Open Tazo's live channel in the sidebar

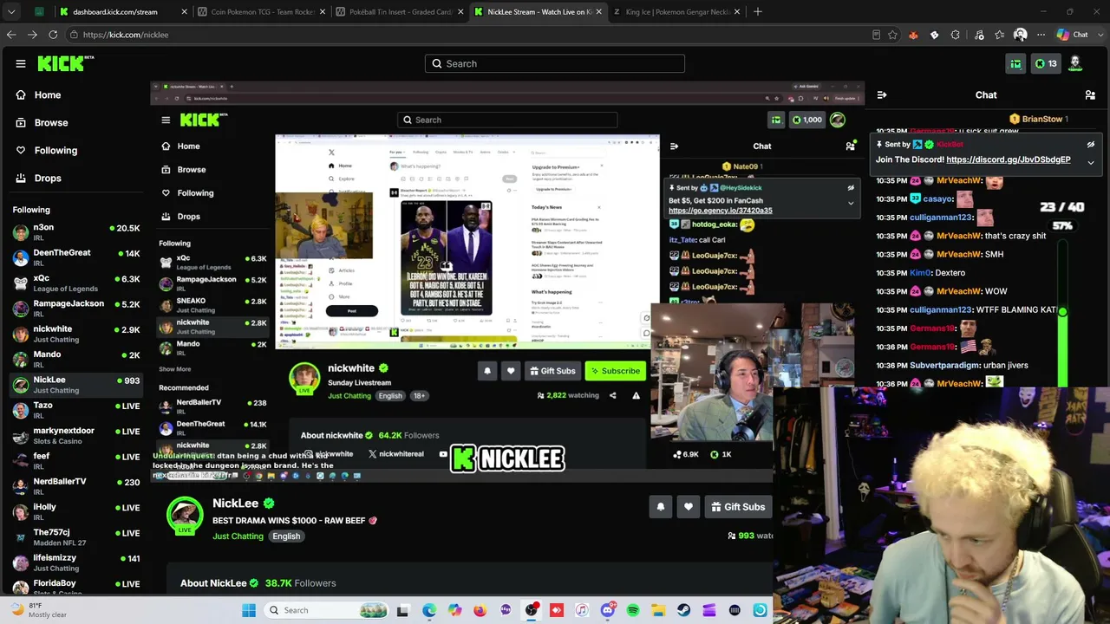[x=75, y=410]
